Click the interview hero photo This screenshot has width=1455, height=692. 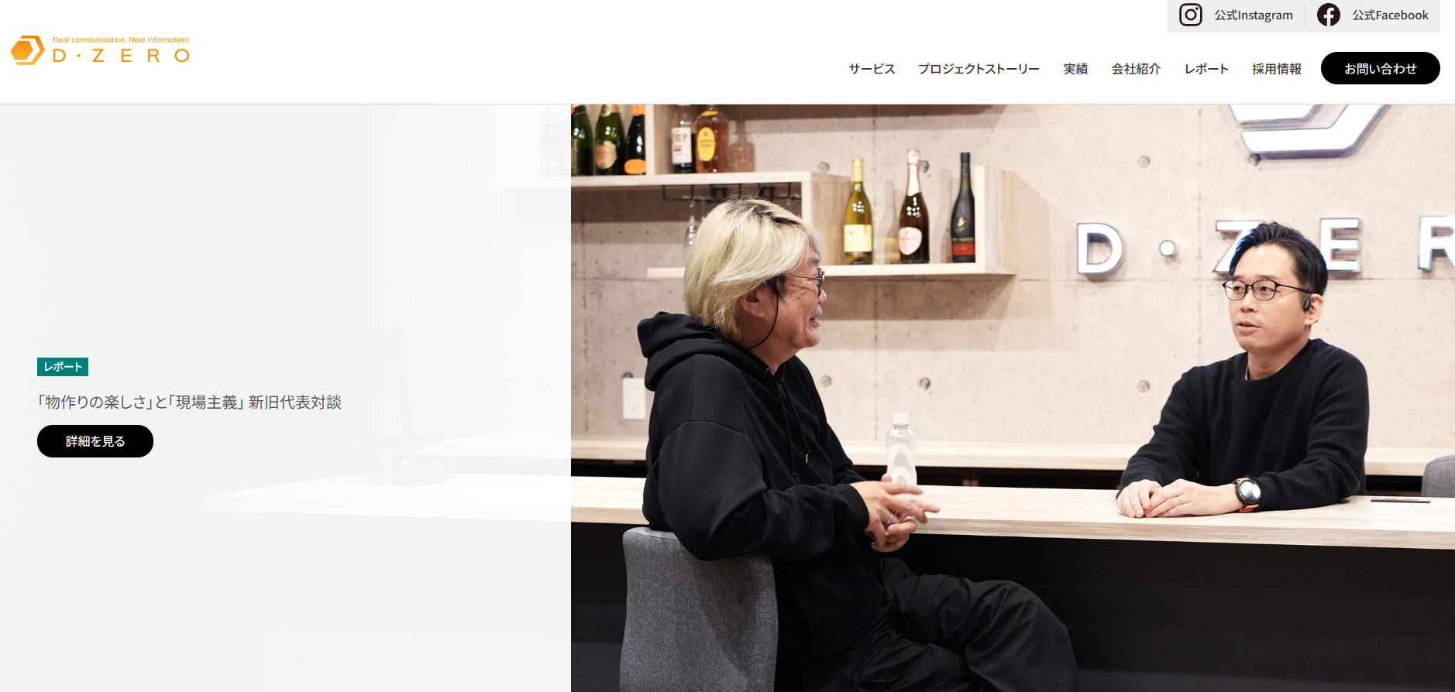[x=1013, y=398]
